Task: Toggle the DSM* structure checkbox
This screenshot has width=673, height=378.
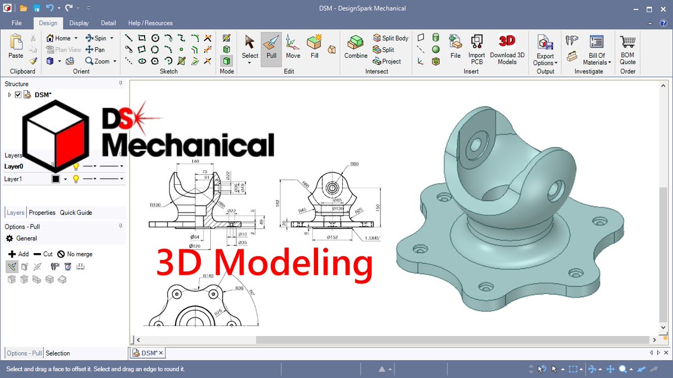Action: click(x=18, y=95)
